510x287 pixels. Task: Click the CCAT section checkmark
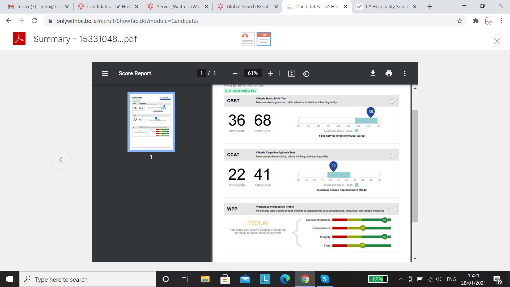393,155
